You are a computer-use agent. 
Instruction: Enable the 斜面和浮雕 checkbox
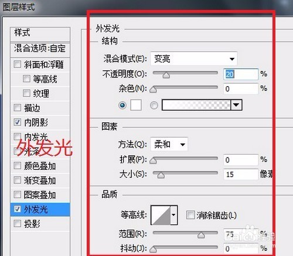pyautogui.click(x=18, y=64)
